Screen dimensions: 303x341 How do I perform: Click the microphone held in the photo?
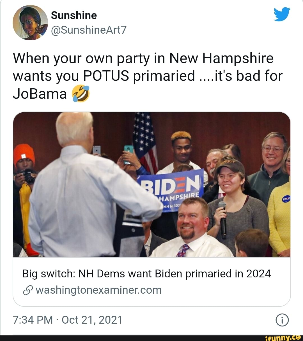[x=223, y=219]
